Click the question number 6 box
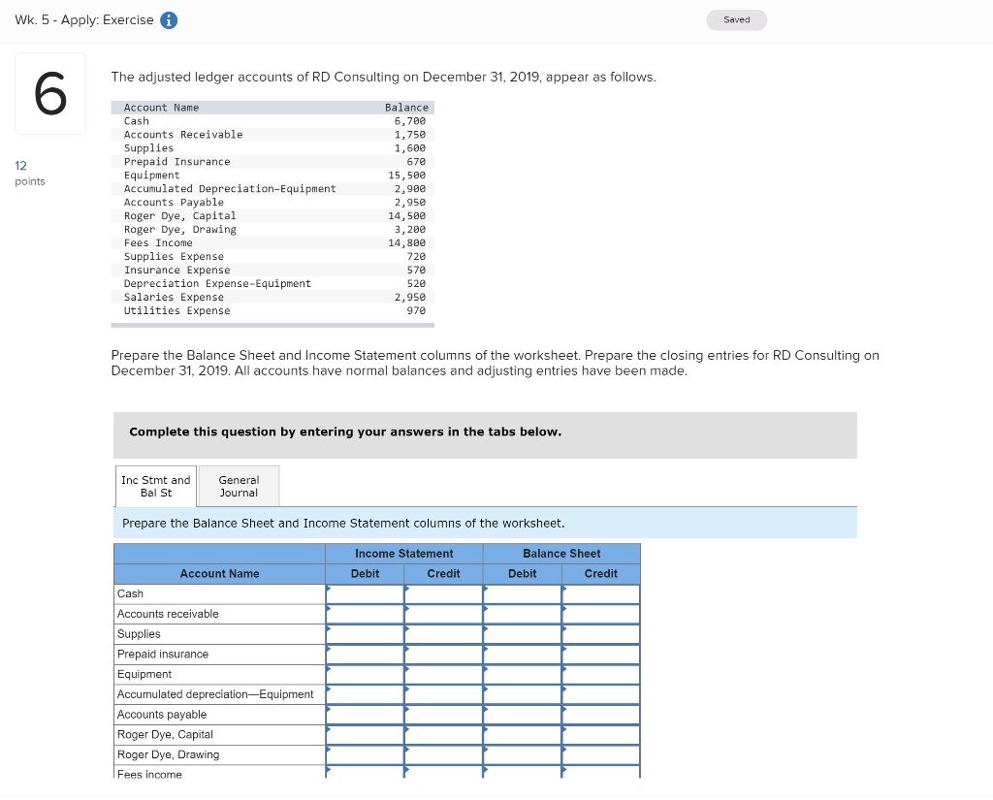The image size is (993, 800). pyautogui.click(x=49, y=93)
